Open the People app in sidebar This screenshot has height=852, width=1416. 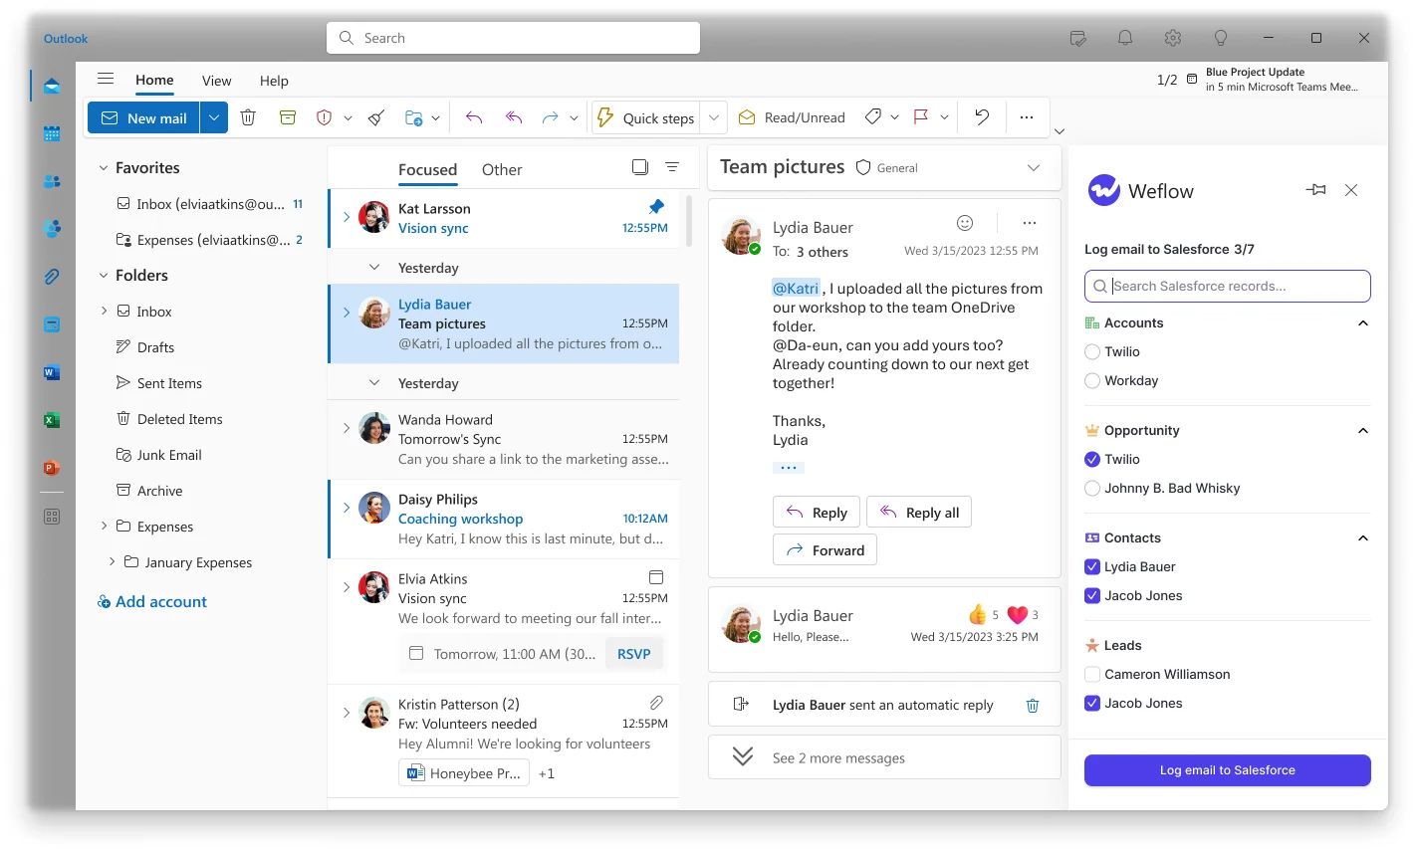[52, 181]
